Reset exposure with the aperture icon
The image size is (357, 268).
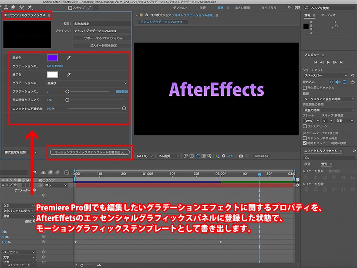[224, 156]
